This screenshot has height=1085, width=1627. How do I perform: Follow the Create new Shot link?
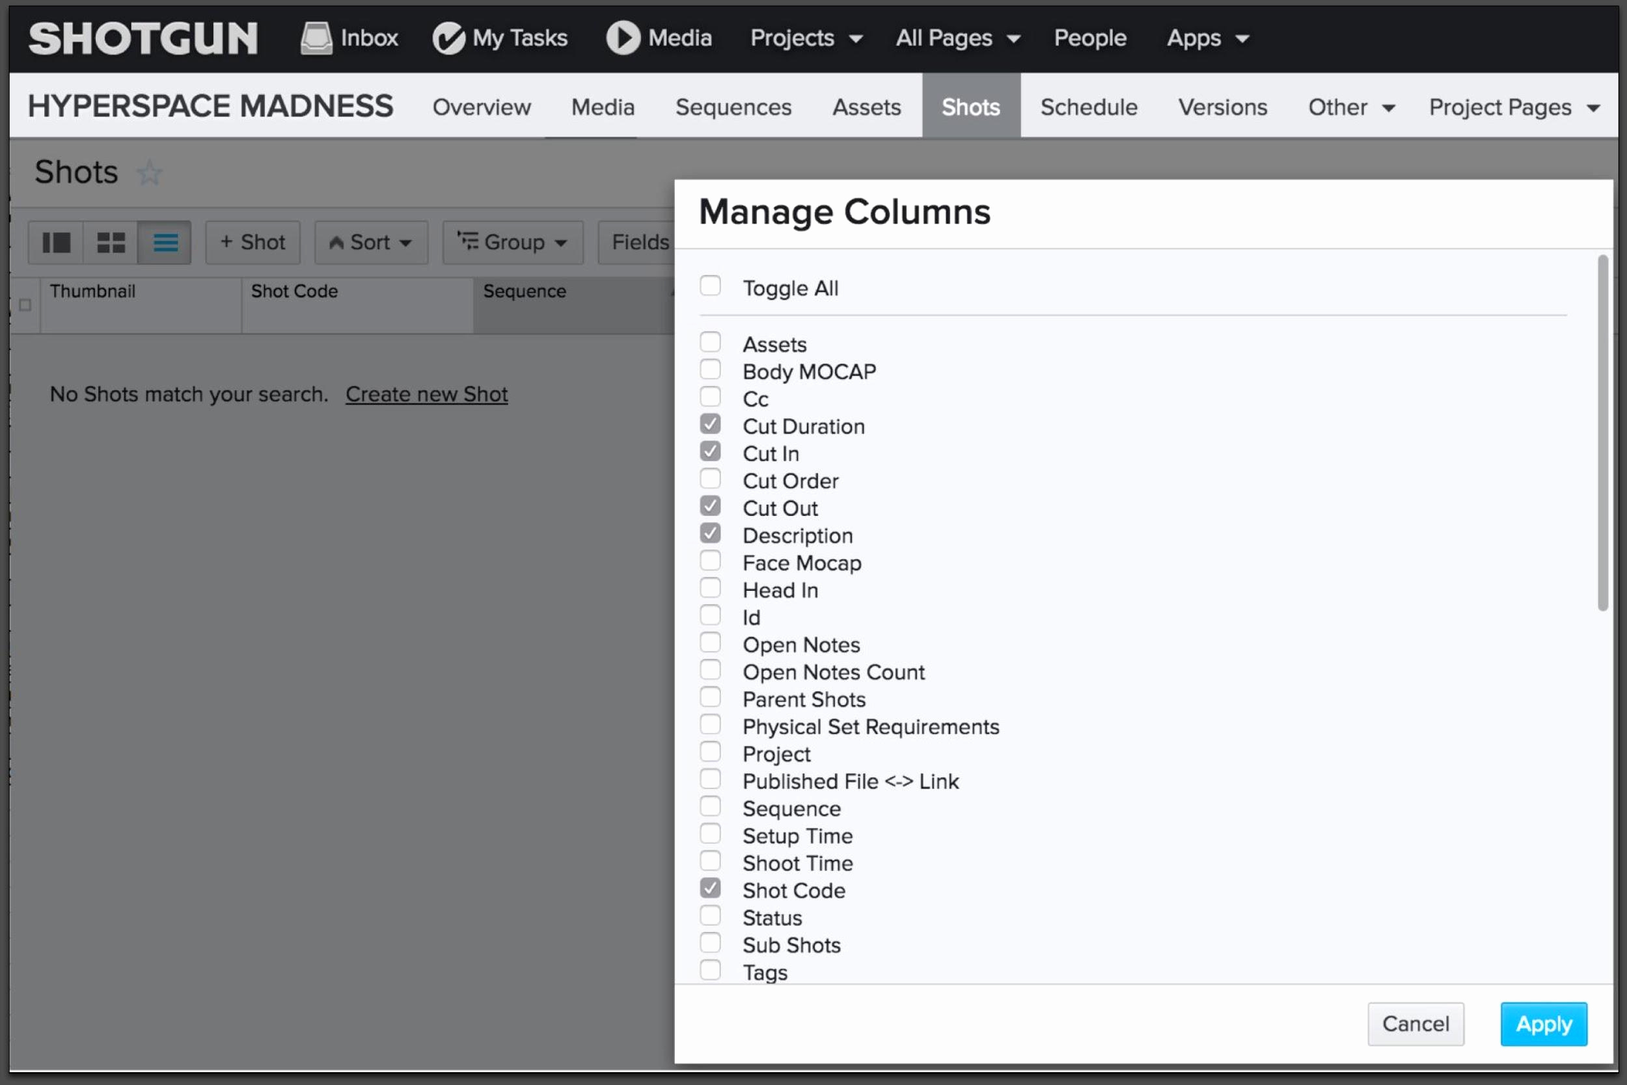426,394
